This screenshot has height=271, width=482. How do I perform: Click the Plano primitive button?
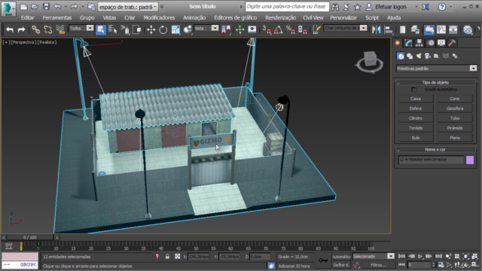(x=455, y=138)
